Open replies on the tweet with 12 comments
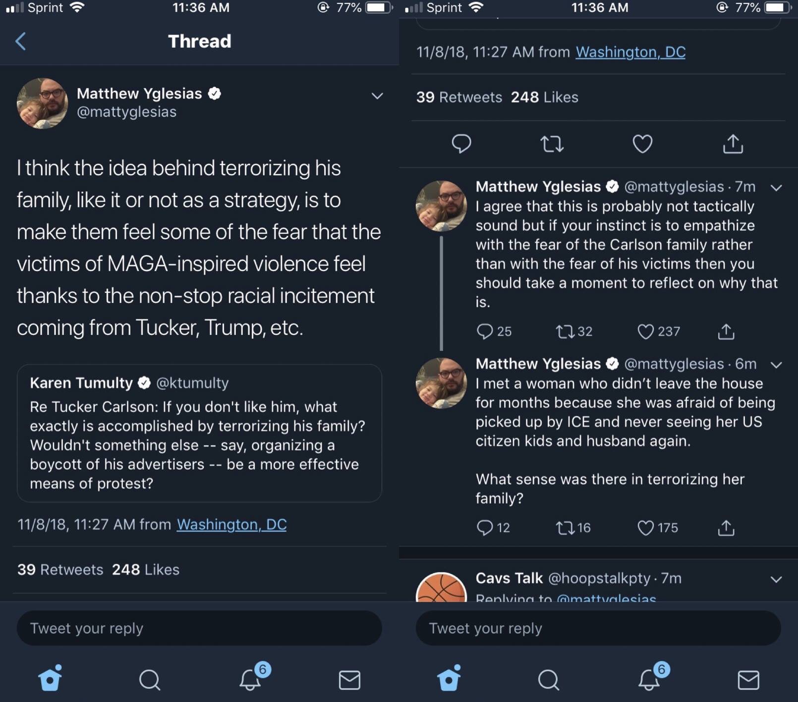Image resolution: width=798 pixels, height=702 pixels. 484,528
